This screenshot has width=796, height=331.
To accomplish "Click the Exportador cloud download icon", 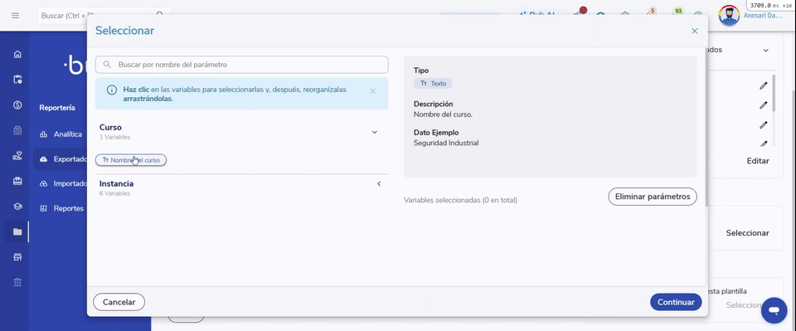I will tap(44, 159).
